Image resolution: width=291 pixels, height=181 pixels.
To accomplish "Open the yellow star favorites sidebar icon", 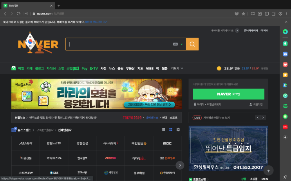I will tap(285, 75).
